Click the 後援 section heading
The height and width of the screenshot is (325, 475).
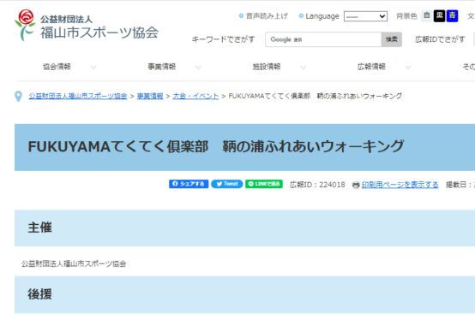pyautogui.click(x=39, y=294)
